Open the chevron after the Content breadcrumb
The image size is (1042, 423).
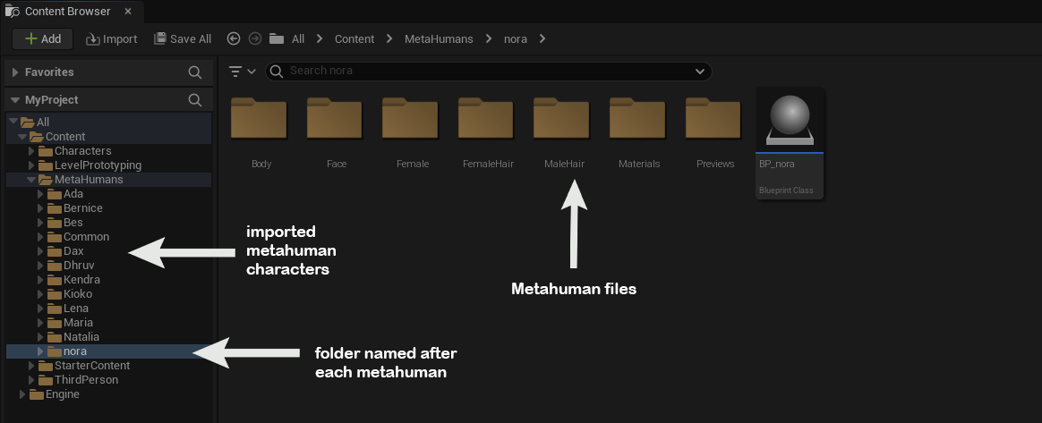point(389,38)
